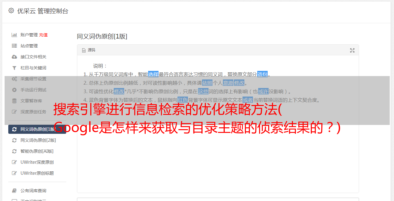
Task: Click the 栏目与关键词 filter icon
Action: click(x=14, y=68)
